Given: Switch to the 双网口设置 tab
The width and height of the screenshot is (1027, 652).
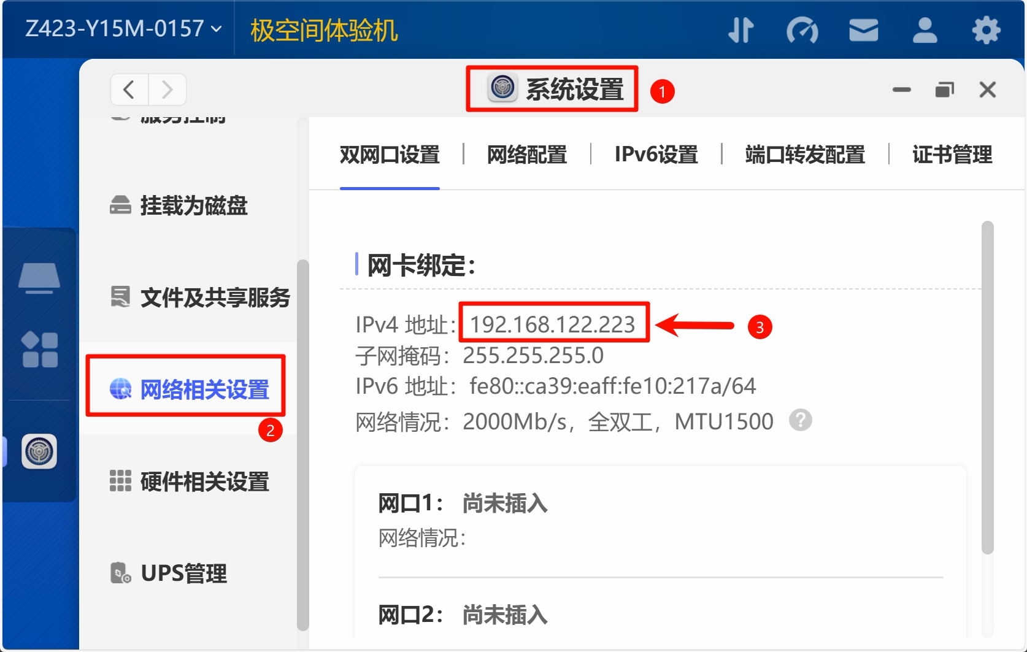Looking at the screenshot, I should (390, 155).
